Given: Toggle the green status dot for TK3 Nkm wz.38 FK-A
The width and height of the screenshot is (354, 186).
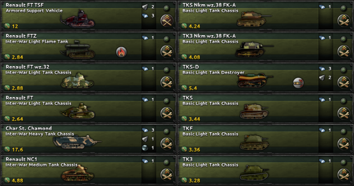Looking at the screenshot, I should tap(344, 40).
